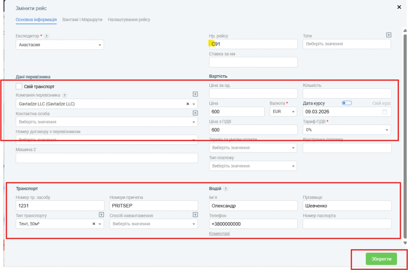Viewport: 408px width, 270px height.
Task: Click the Коментарі link
Action: 219,234
